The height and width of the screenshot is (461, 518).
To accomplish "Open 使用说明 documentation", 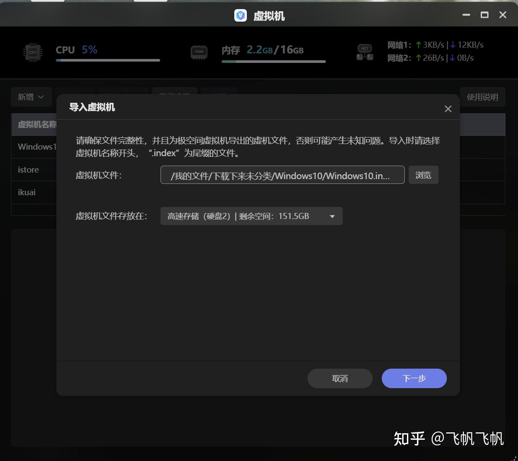I will click(483, 97).
